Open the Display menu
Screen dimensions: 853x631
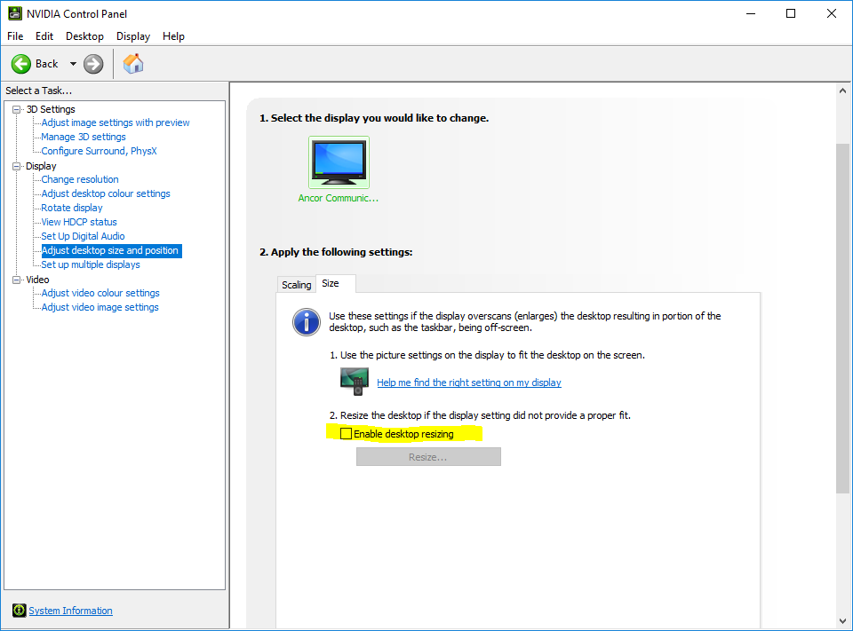pos(133,36)
